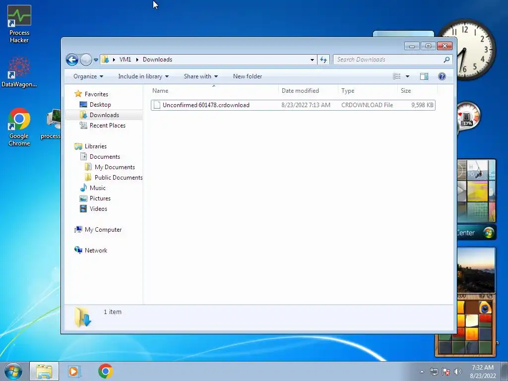Viewport: 508px width, 381px height.
Task: Toggle the preview pane
Action: [424, 76]
